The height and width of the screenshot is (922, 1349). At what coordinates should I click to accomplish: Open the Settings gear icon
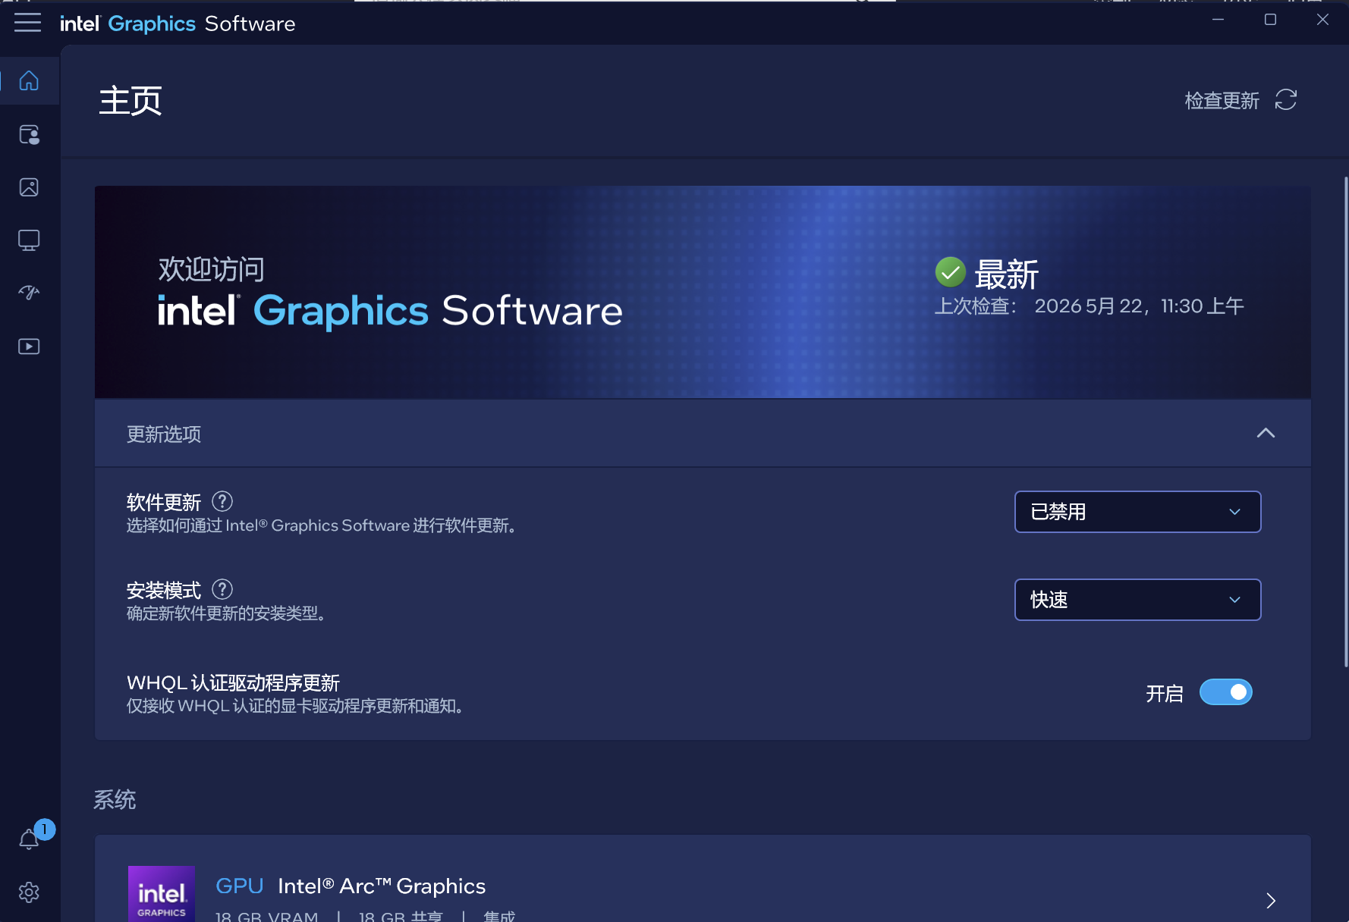(x=29, y=892)
